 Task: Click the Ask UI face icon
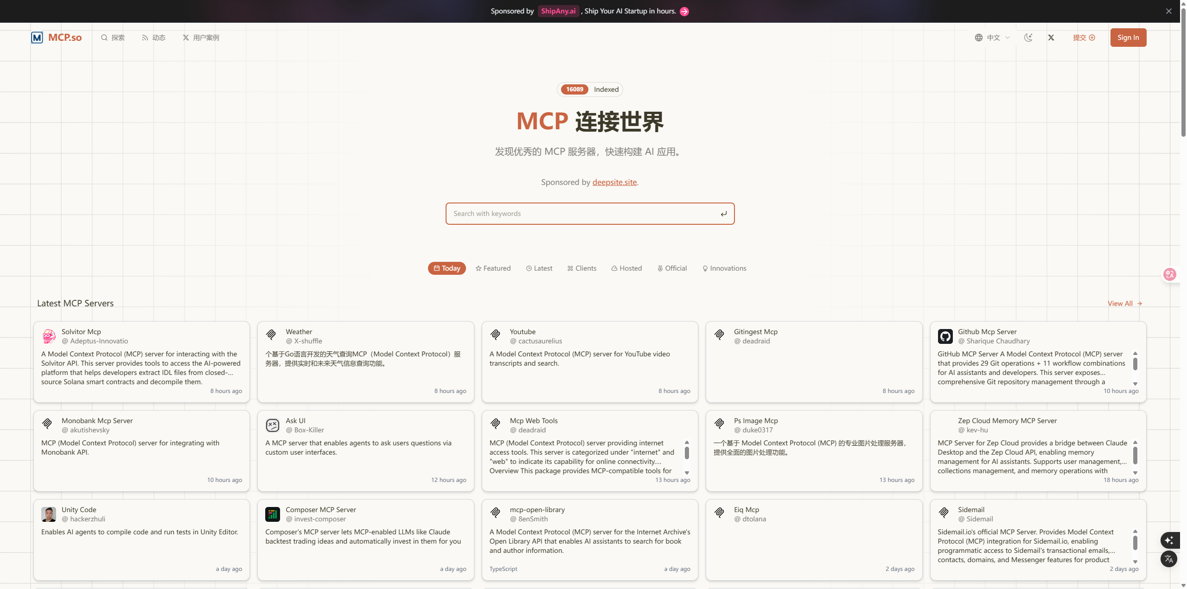[x=273, y=425]
